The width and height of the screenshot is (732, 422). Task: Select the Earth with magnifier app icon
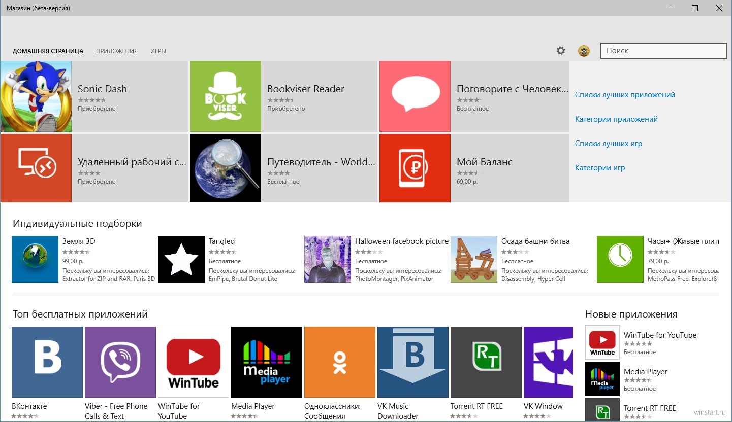coord(226,168)
